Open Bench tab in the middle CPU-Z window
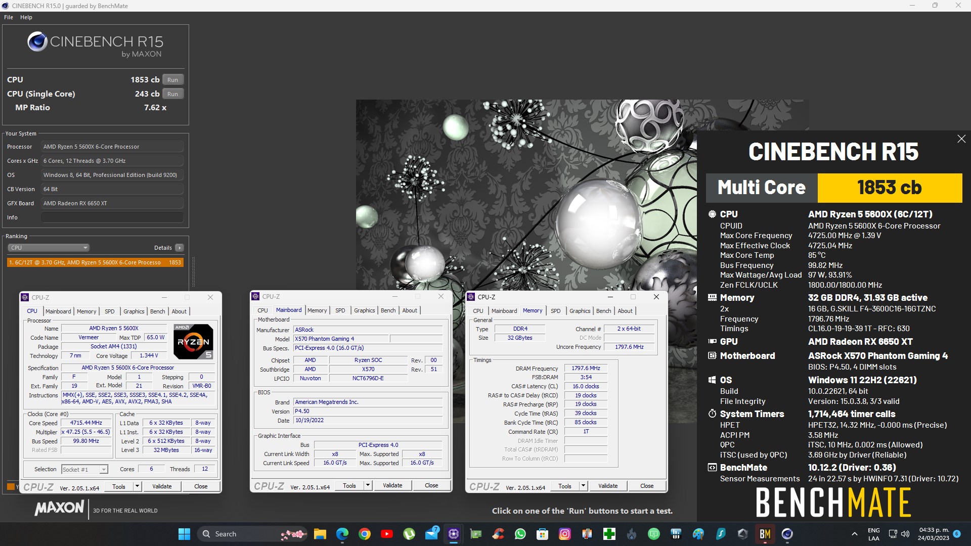 (x=388, y=310)
